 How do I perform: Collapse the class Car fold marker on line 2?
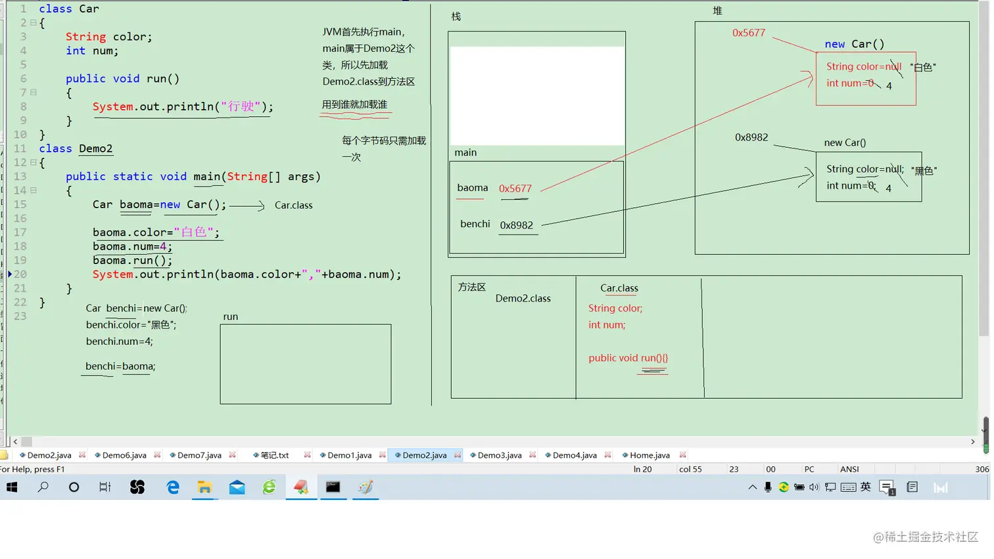pyautogui.click(x=34, y=23)
